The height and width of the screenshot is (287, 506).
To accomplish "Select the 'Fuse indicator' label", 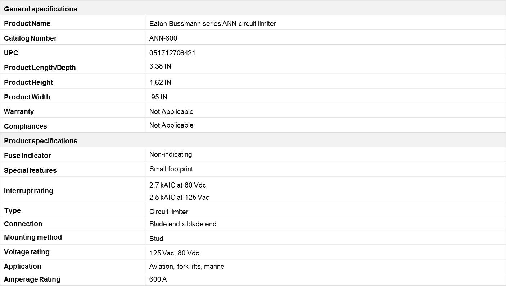I will [27, 156].
